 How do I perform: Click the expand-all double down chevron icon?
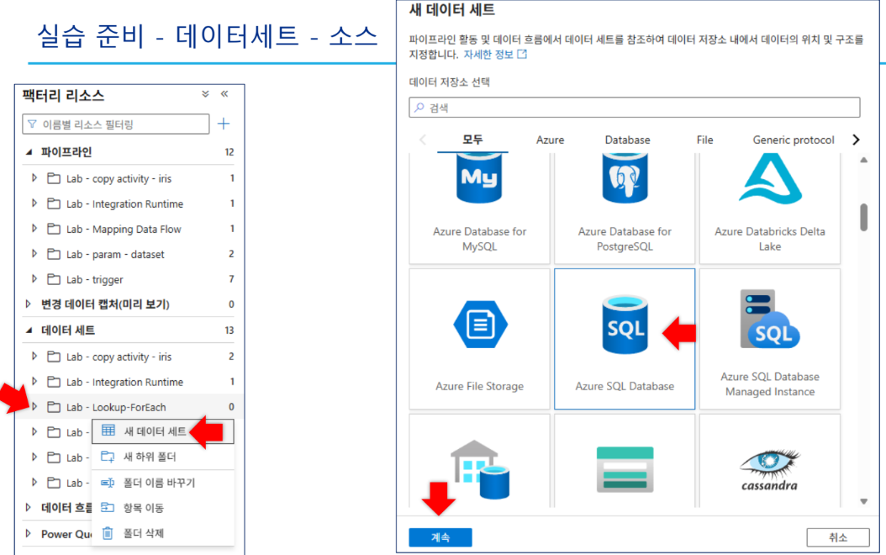point(205,94)
